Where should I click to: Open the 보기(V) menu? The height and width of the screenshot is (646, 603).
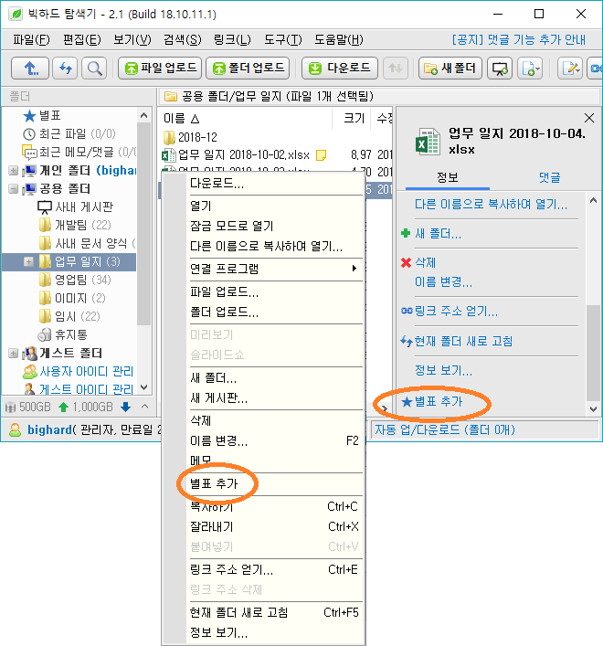click(x=132, y=40)
